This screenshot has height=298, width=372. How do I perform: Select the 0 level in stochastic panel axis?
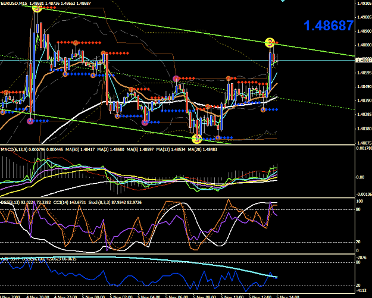pos(358,251)
